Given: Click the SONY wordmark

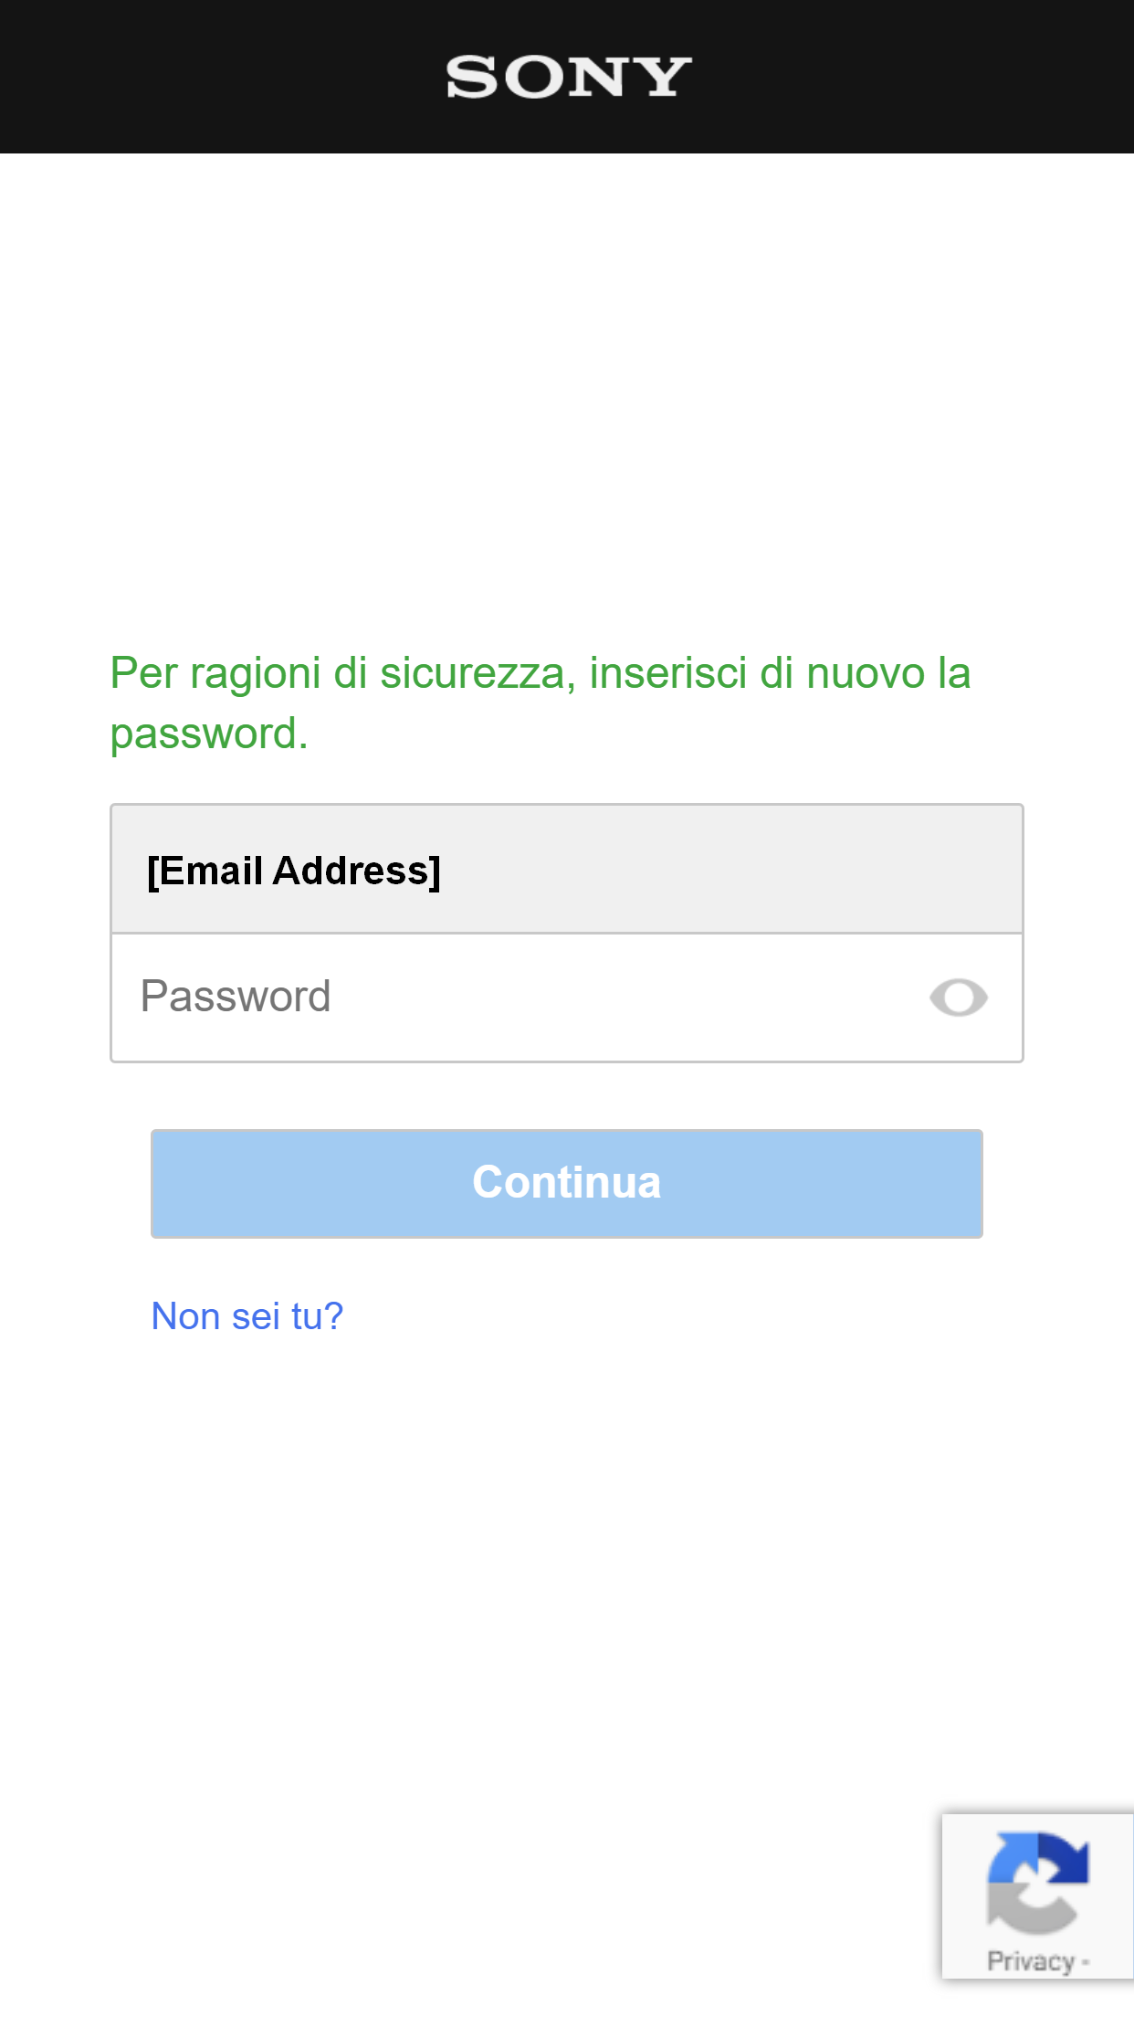Looking at the screenshot, I should click(567, 77).
